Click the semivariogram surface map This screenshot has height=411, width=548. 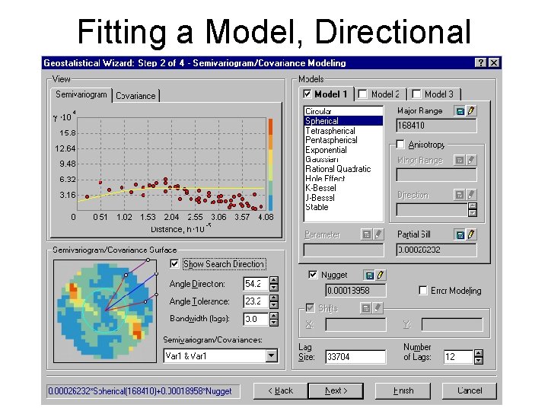click(x=105, y=311)
